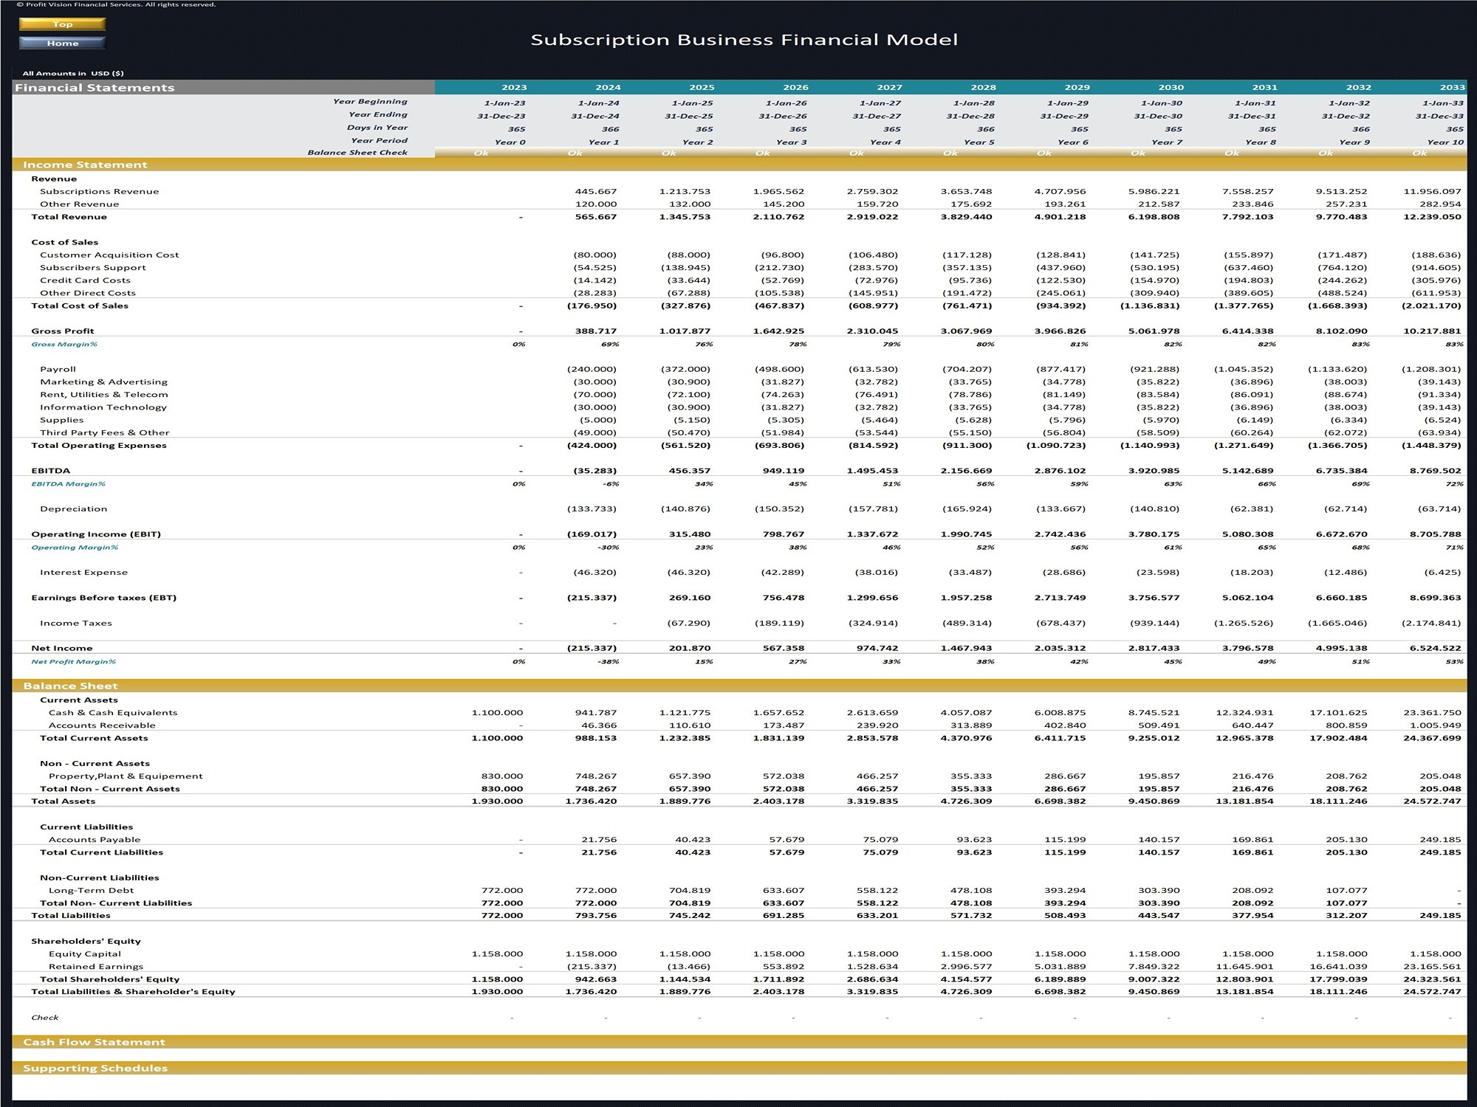The width and height of the screenshot is (1477, 1107).
Task: Click the Long-Term Debt row label
Action: pos(91,891)
